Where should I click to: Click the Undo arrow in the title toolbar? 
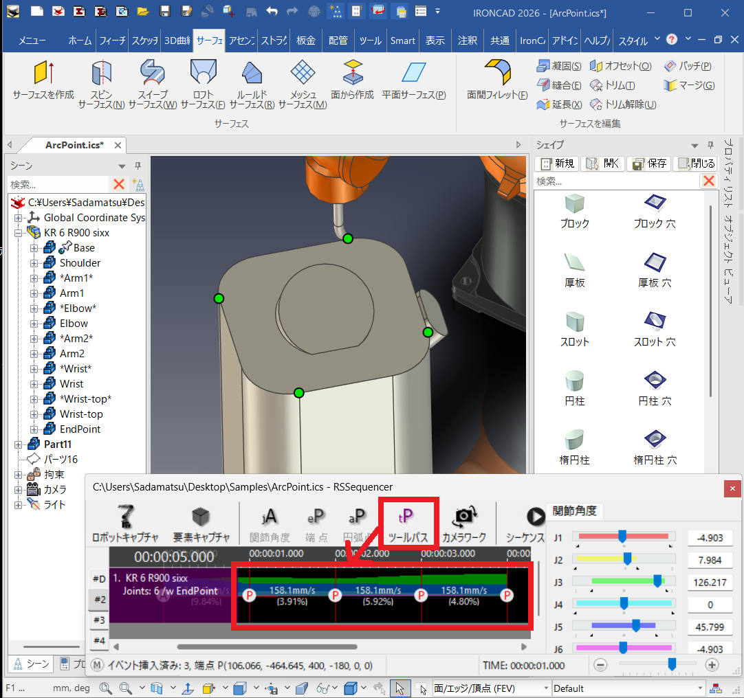click(272, 12)
